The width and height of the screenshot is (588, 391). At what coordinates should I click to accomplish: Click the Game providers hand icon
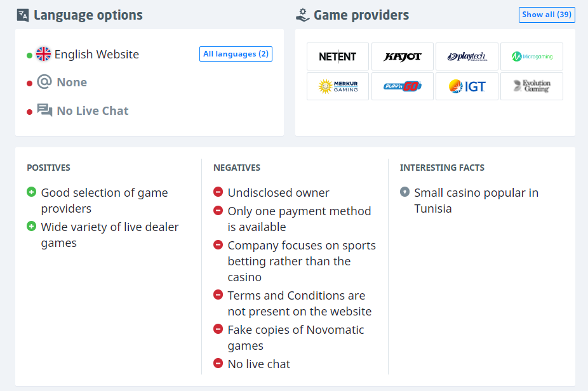click(x=303, y=15)
